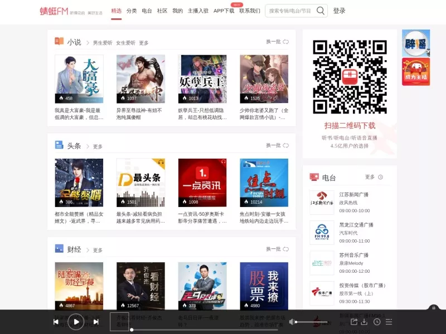The width and height of the screenshot is (446, 334).
Task: Refresh 头条 section with 换一批
Action: pyautogui.click(x=277, y=145)
